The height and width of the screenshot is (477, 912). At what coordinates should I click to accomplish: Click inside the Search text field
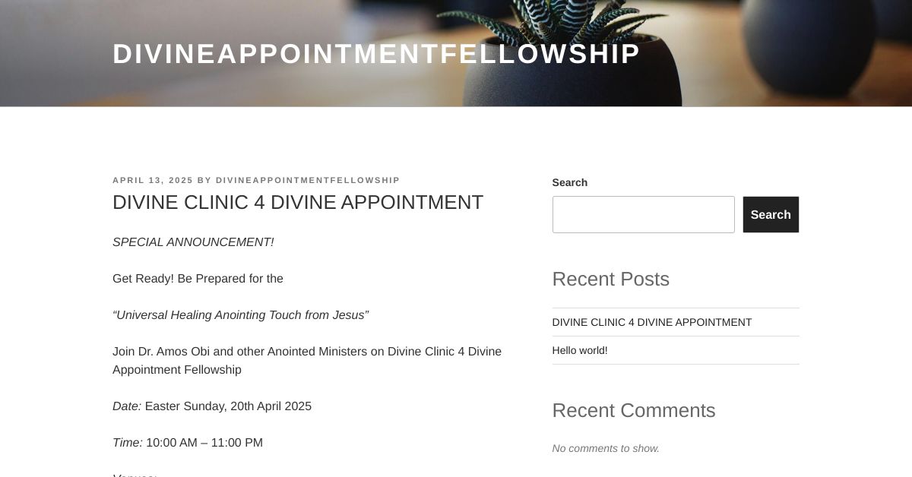click(643, 214)
